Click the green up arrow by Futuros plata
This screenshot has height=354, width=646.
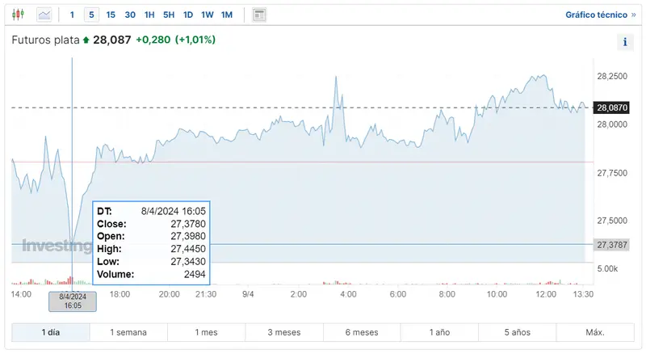(86, 40)
